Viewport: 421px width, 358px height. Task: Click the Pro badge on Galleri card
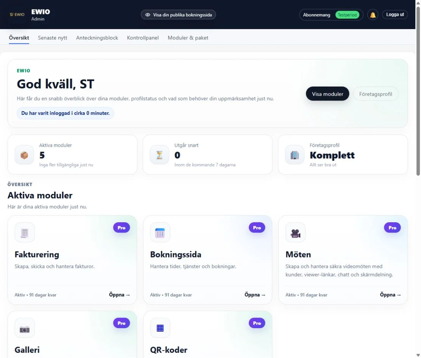(122, 323)
